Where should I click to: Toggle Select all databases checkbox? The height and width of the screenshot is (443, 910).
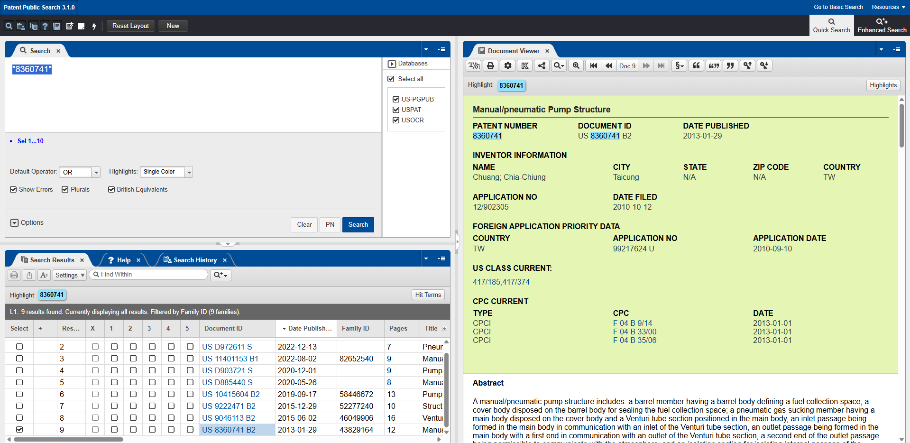pos(391,79)
